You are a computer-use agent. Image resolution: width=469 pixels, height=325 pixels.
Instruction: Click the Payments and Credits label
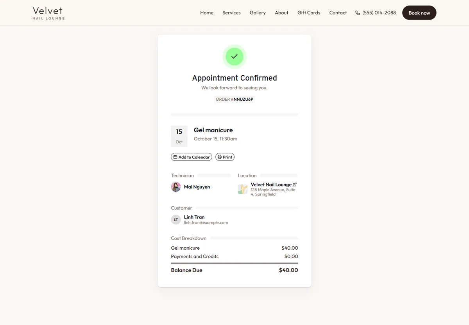(195, 256)
